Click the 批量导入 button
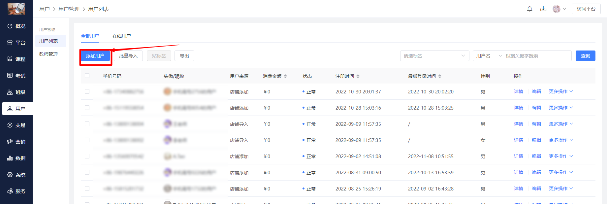Image resolution: width=607 pixels, height=204 pixels. (128, 56)
